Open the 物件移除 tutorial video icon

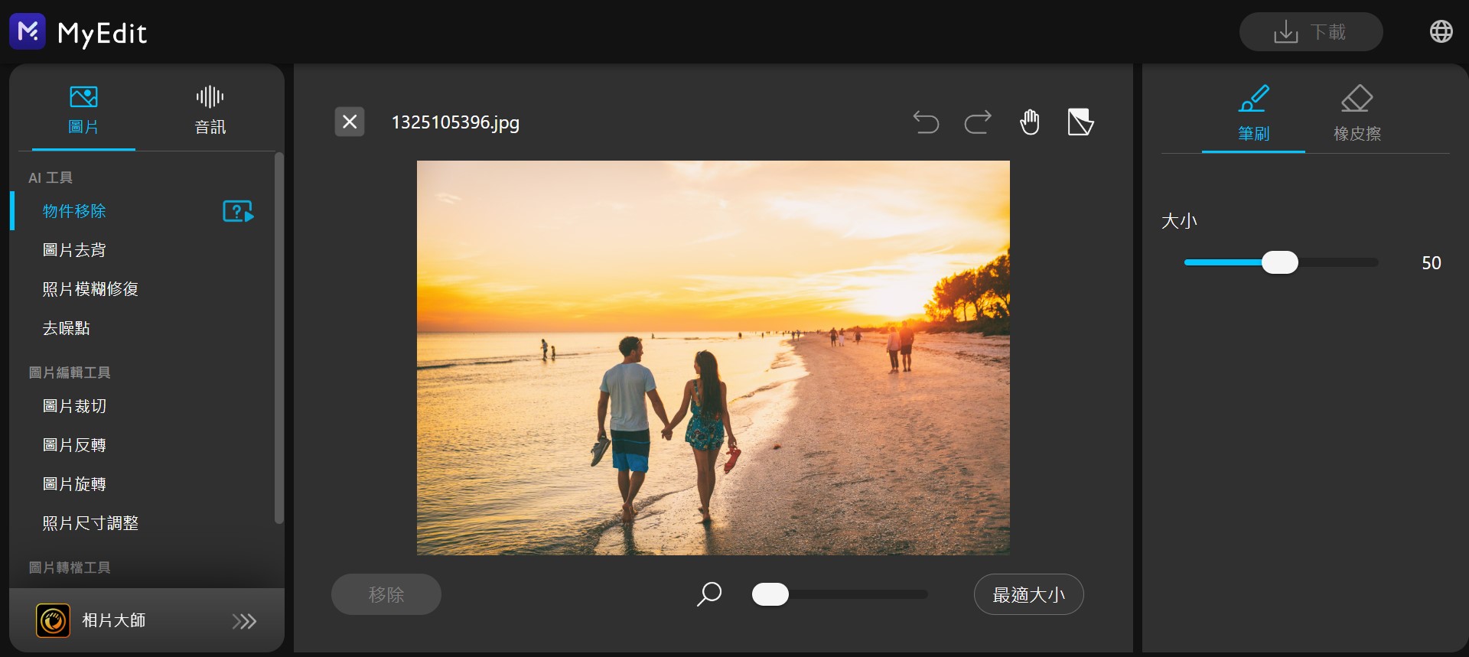pos(238,211)
